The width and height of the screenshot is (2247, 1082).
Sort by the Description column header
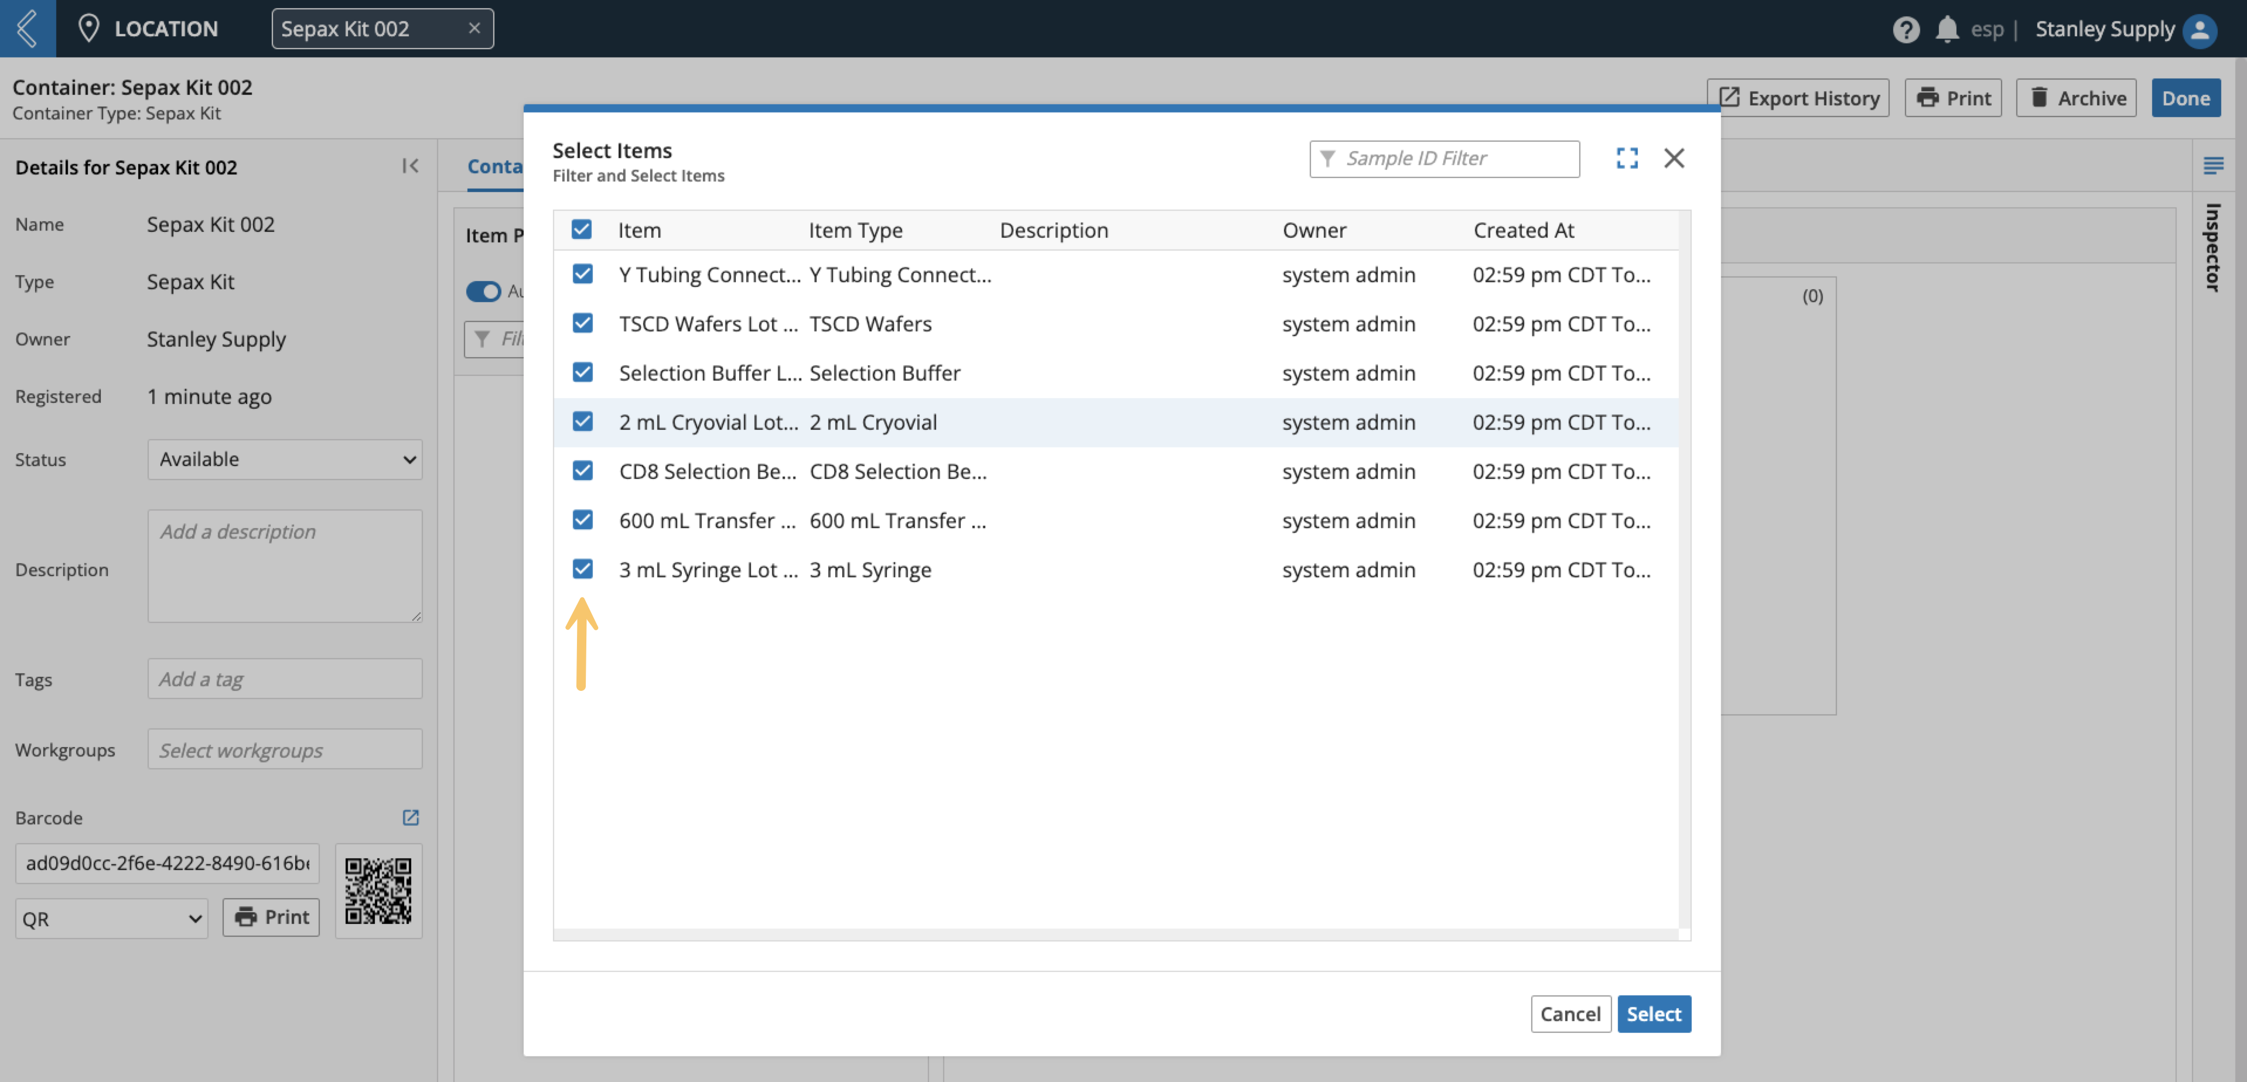1054,230
